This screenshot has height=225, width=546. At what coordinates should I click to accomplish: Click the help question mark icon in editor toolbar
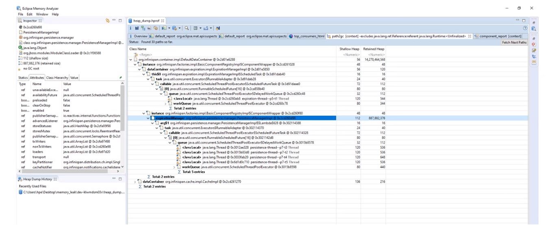(x=525, y=28)
